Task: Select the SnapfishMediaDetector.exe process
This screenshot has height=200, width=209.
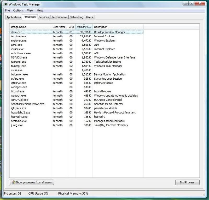Action: (x=77, y=104)
